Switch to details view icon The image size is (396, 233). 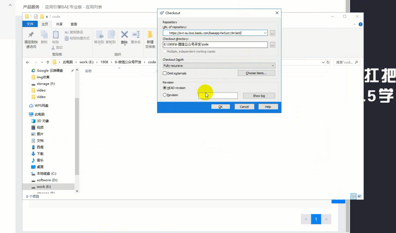pos(353,196)
